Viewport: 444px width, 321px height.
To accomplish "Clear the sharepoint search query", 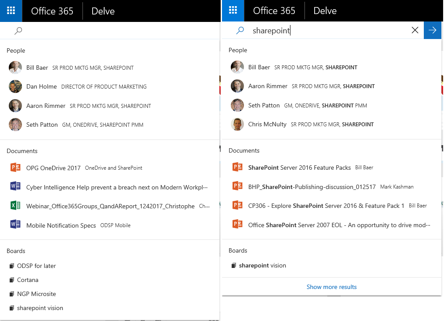I will [x=415, y=30].
